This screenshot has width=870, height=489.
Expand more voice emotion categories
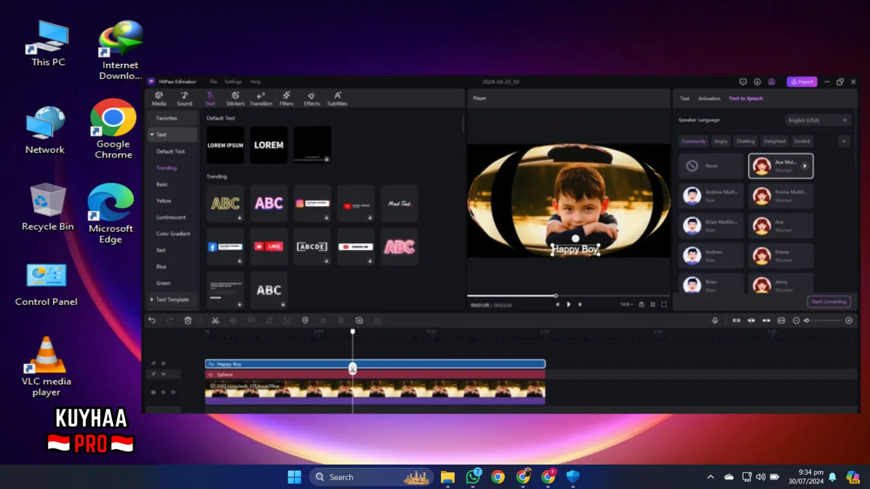coord(843,141)
